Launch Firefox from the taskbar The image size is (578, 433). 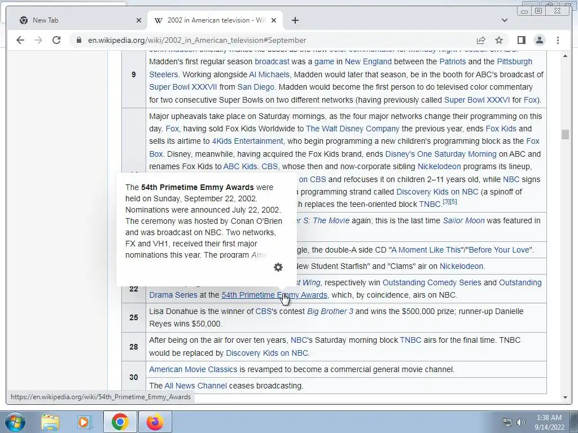click(155, 422)
